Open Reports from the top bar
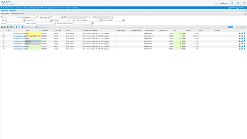The image size is (247, 139). tap(232, 8)
